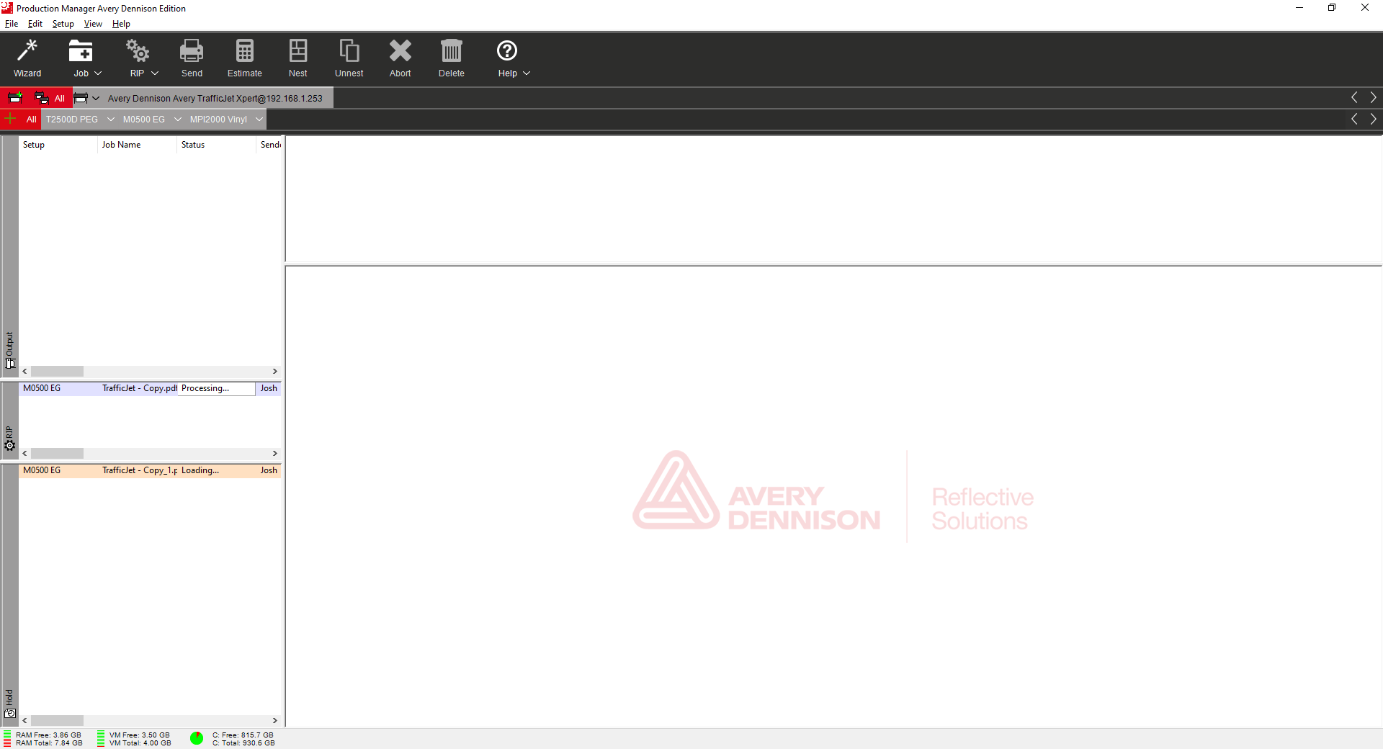Select the T2500D PEG setup tab

coord(72,120)
